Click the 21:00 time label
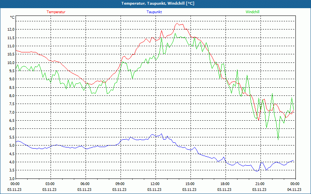The height and width of the screenshot is (194, 311). (x=260, y=184)
